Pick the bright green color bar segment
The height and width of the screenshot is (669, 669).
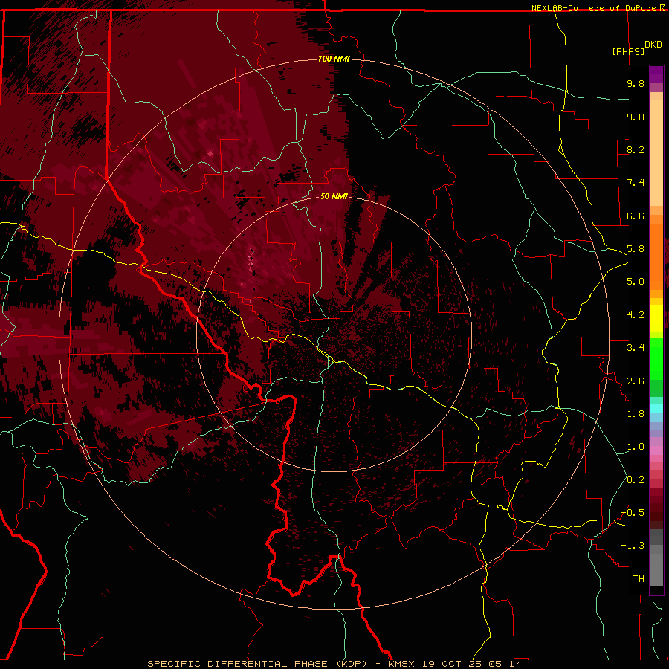pyautogui.click(x=656, y=358)
